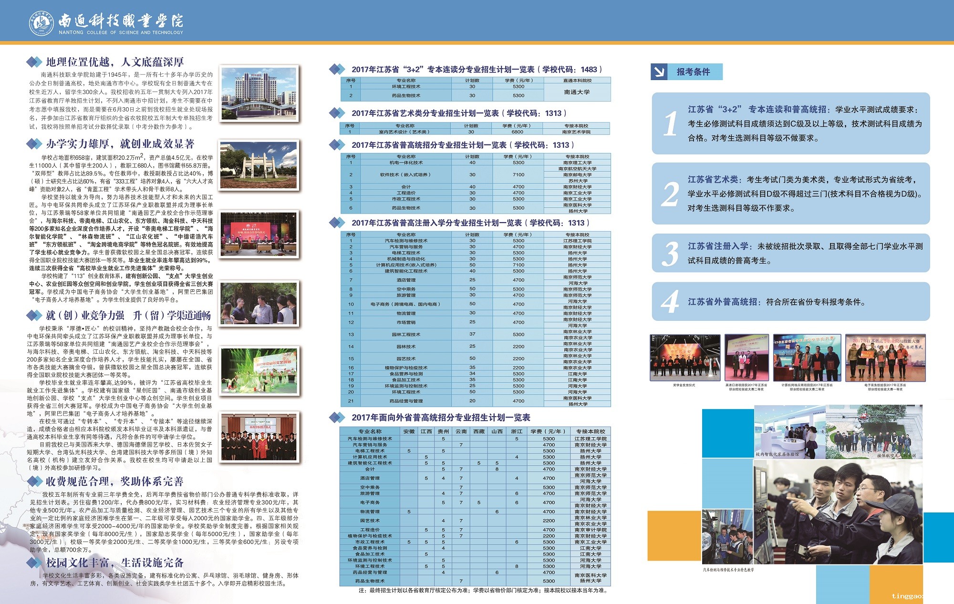
Task: Select 2017年江苏省普高注册入学 table title
Action: 471,223
